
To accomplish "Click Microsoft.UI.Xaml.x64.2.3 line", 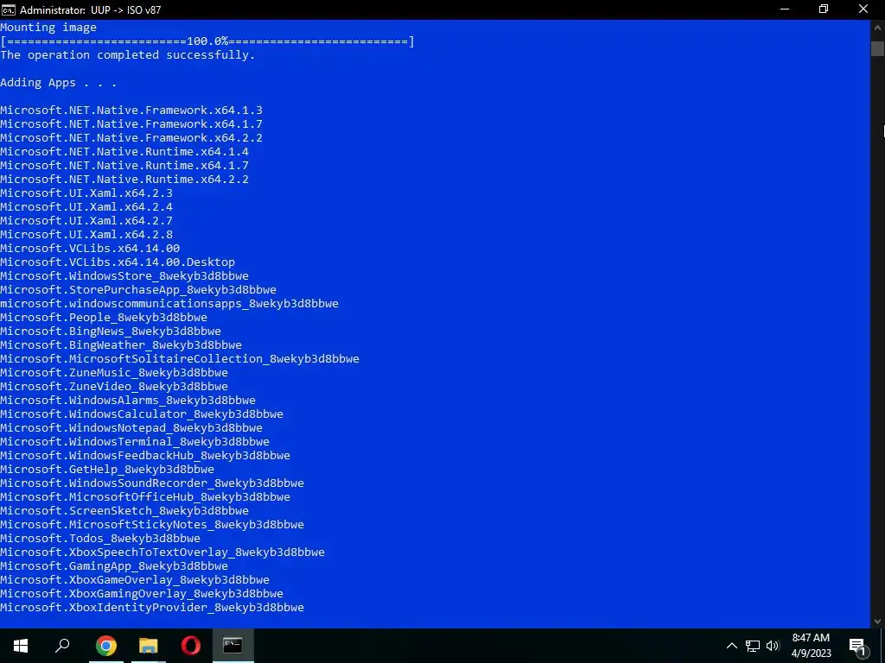I will [x=86, y=193].
